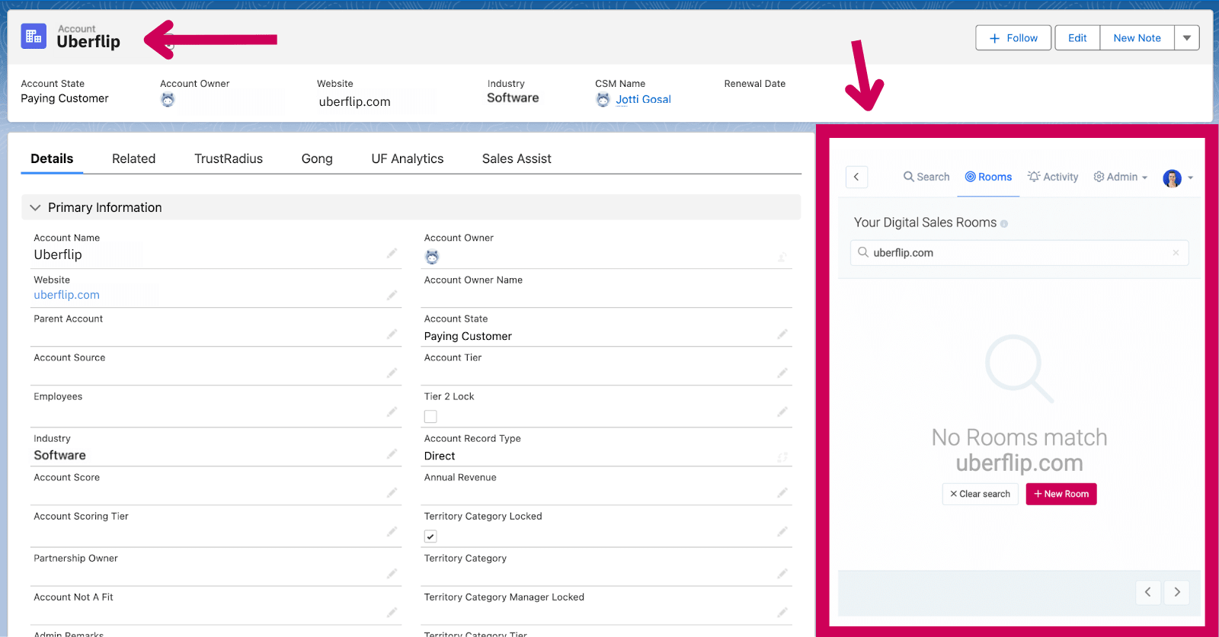This screenshot has width=1219, height=637.
Task: Go to next page in rooms panel
Action: (x=1177, y=592)
